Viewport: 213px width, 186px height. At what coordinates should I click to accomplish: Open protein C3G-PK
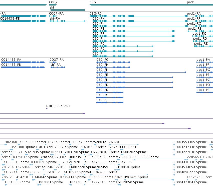point(102,85)
